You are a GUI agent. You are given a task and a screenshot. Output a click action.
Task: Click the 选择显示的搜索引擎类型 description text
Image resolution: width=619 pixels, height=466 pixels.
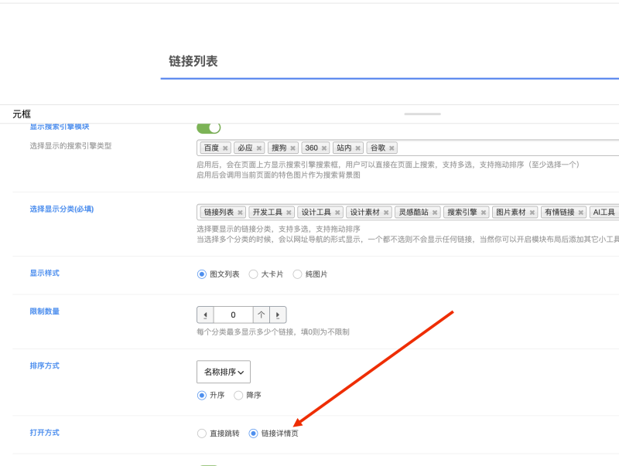pyautogui.click(x=70, y=146)
